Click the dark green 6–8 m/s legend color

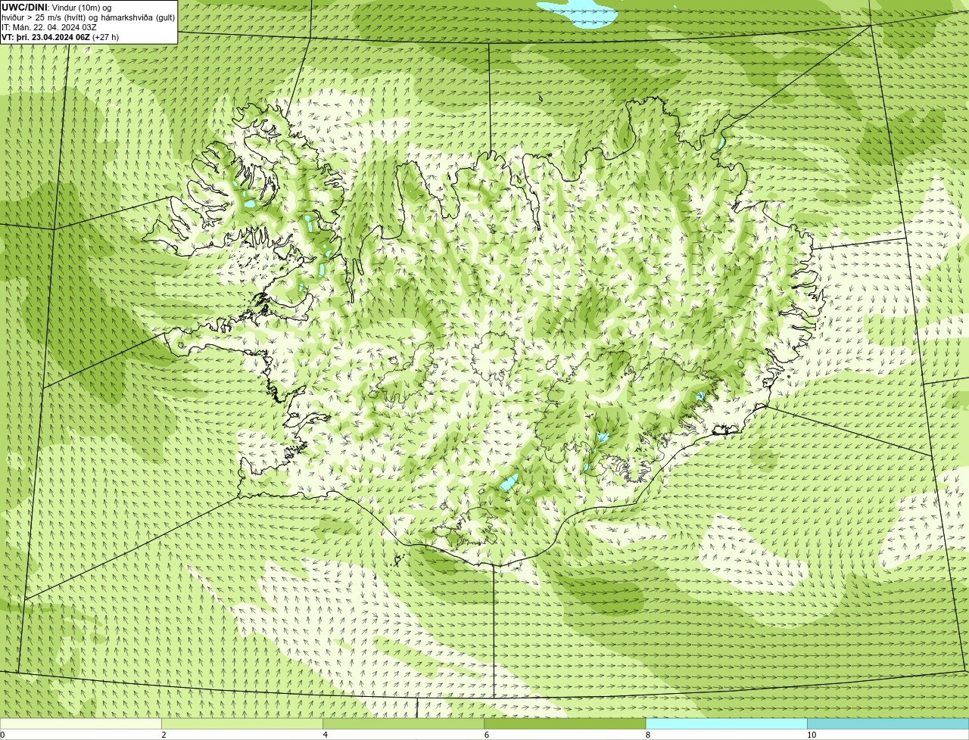(x=565, y=723)
